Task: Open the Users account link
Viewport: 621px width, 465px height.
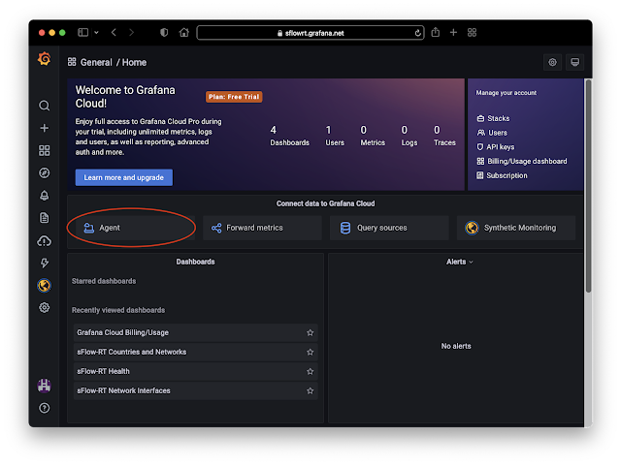Action: coord(492,133)
